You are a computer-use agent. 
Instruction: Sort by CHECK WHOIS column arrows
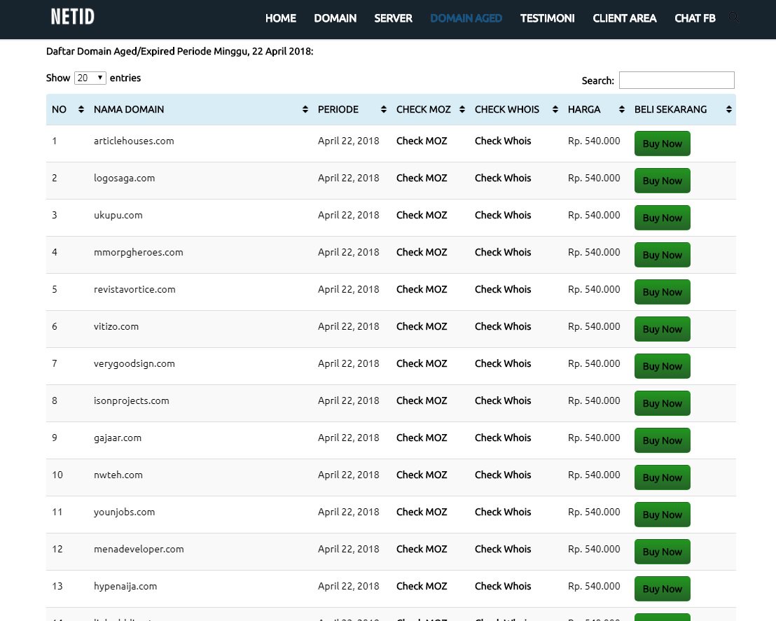tap(555, 109)
